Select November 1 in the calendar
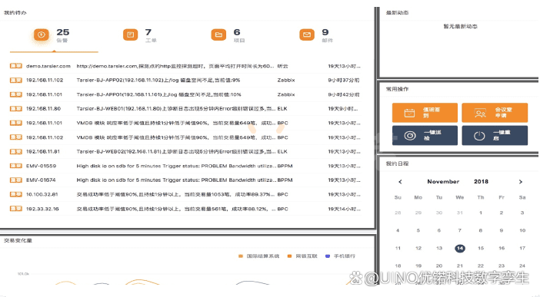Image resolution: width=540 pixels, height=297 pixels. coord(481,213)
